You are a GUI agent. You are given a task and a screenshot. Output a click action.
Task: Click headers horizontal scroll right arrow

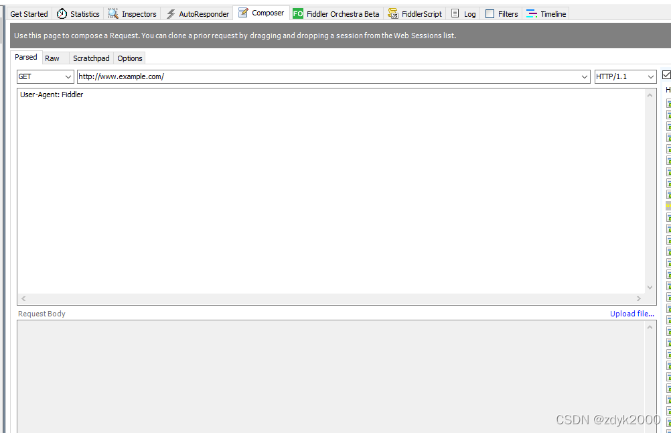pos(638,298)
